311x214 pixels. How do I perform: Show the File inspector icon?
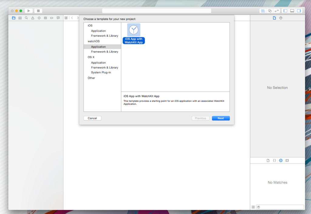(274, 18)
